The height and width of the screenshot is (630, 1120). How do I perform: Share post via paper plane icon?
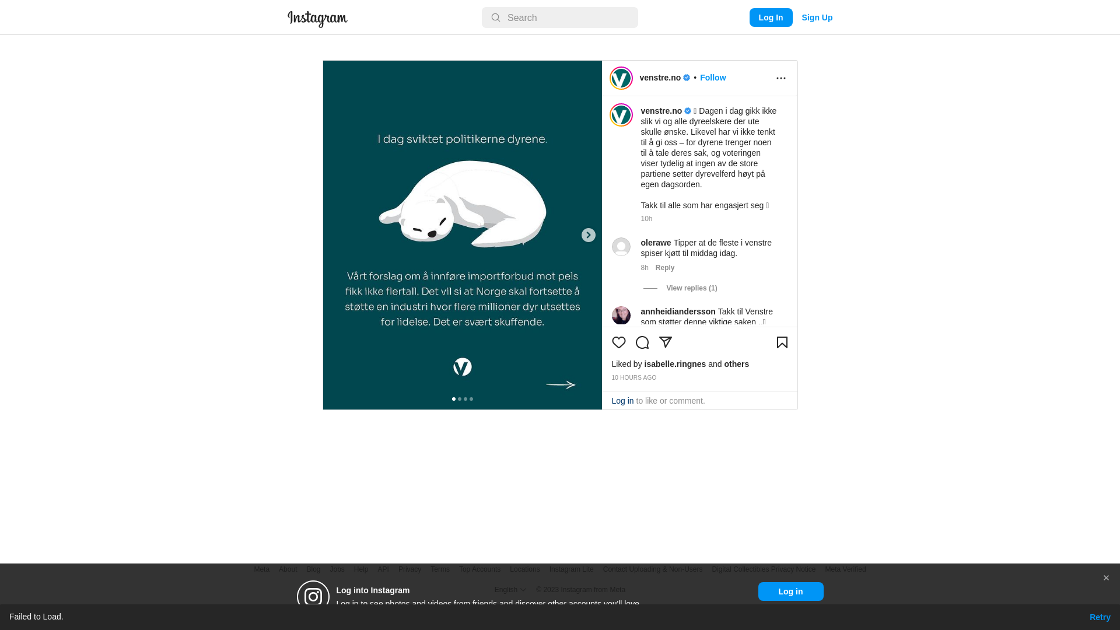[x=665, y=342]
